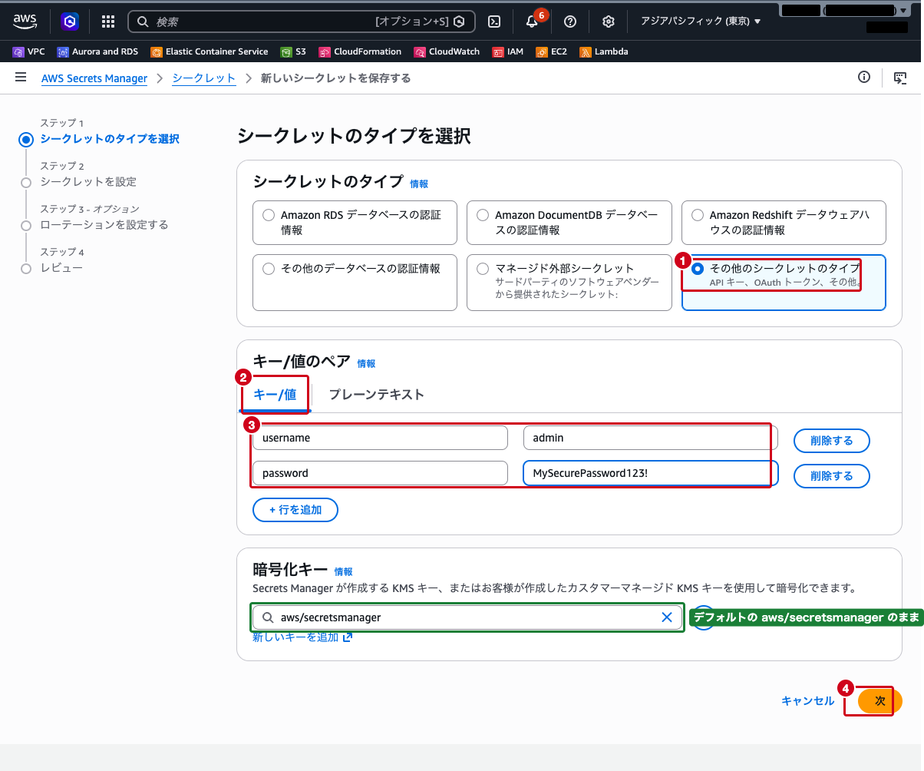Viewport: 924px width, 771px height.
Task: Open the help question mark icon
Action: click(570, 22)
